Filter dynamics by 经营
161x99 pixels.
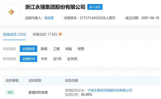pos(81,49)
